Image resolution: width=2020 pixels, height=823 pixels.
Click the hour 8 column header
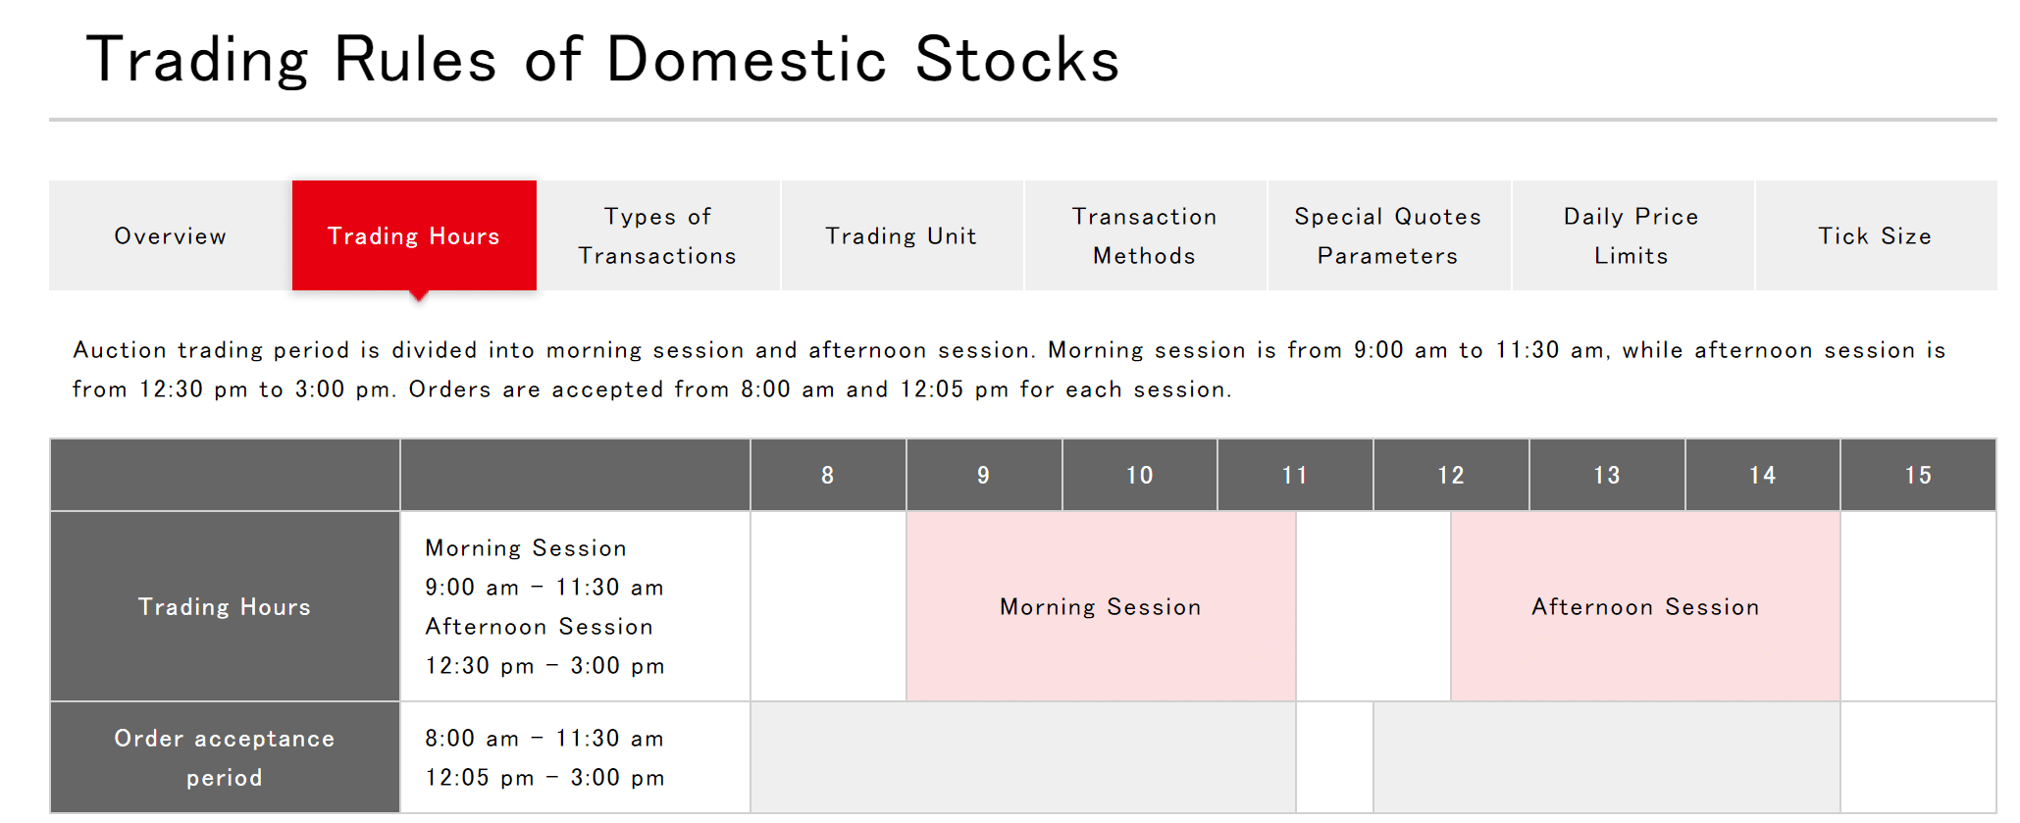point(828,476)
